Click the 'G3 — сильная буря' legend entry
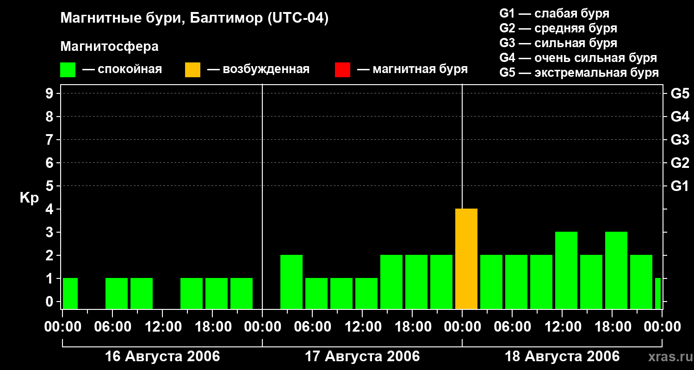The width and height of the screenshot is (694, 370). coord(558,43)
